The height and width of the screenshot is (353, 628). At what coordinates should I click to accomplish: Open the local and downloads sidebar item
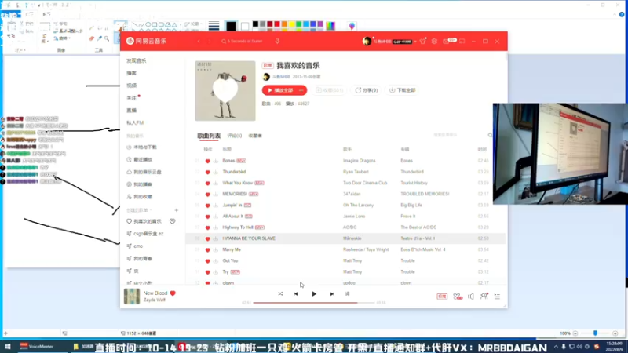(142, 147)
